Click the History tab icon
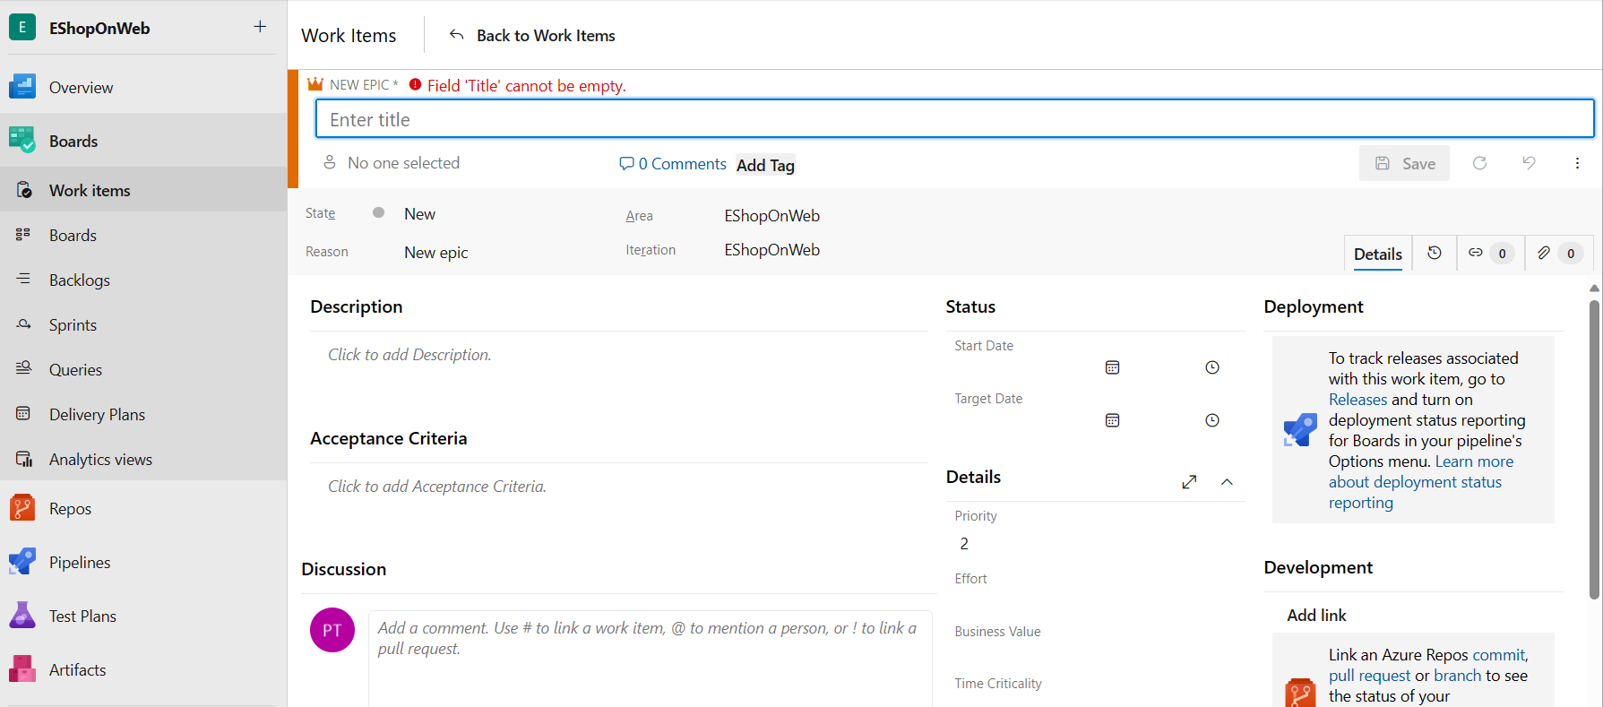The height and width of the screenshot is (707, 1603). pos(1434,254)
